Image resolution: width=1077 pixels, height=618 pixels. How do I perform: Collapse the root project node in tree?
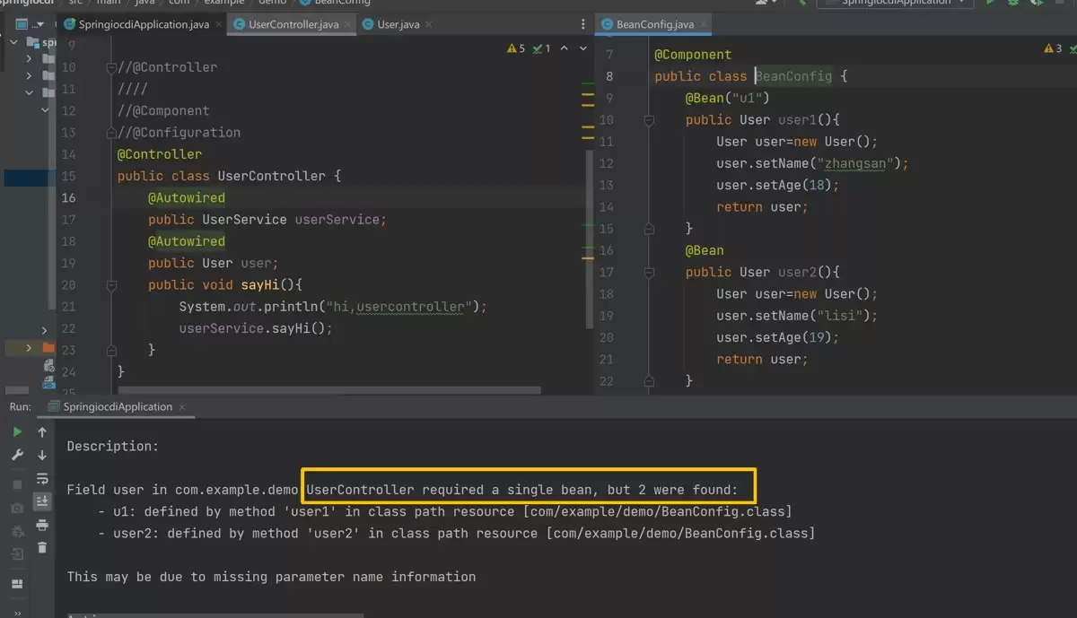click(x=15, y=42)
